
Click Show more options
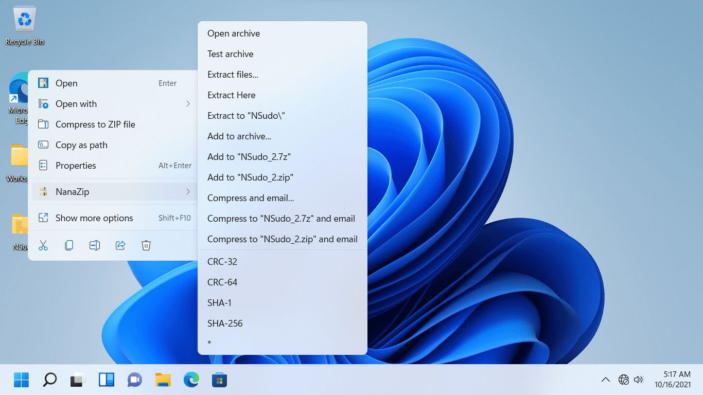94,218
